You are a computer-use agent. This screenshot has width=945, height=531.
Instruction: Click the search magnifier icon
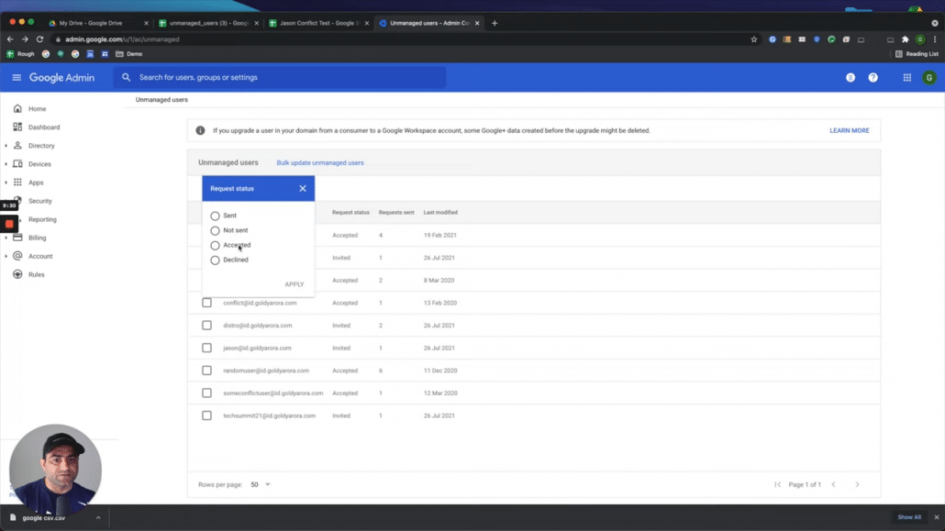click(x=126, y=77)
